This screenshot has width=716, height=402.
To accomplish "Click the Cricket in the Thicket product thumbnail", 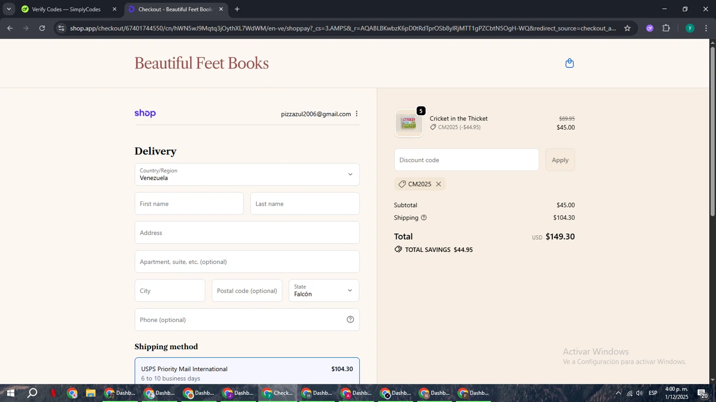I will (409, 123).
